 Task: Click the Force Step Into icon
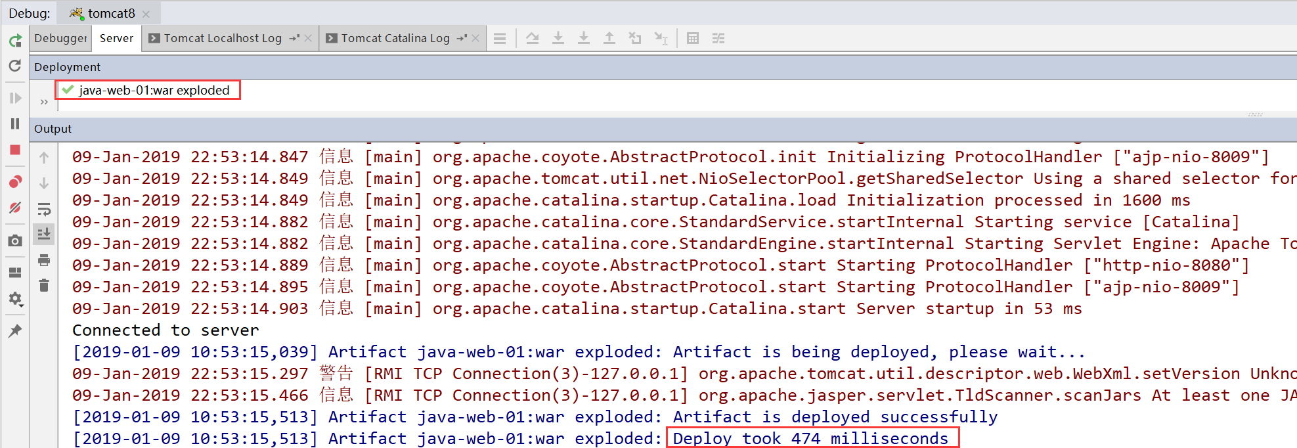pos(584,38)
